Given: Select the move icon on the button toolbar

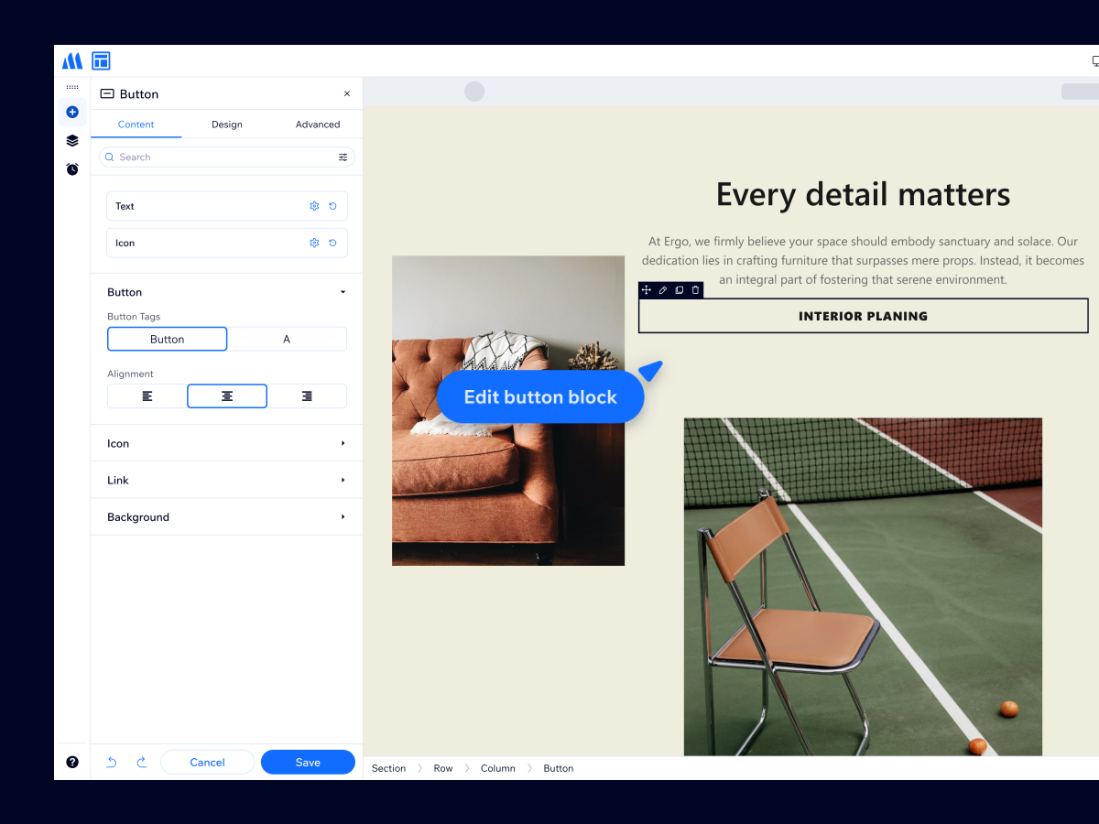Looking at the screenshot, I should point(647,289).
